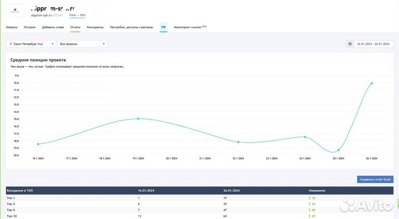Open Мониторинг ссылок beta tab
Screen dimensions: 399x219
click(190, 27)
